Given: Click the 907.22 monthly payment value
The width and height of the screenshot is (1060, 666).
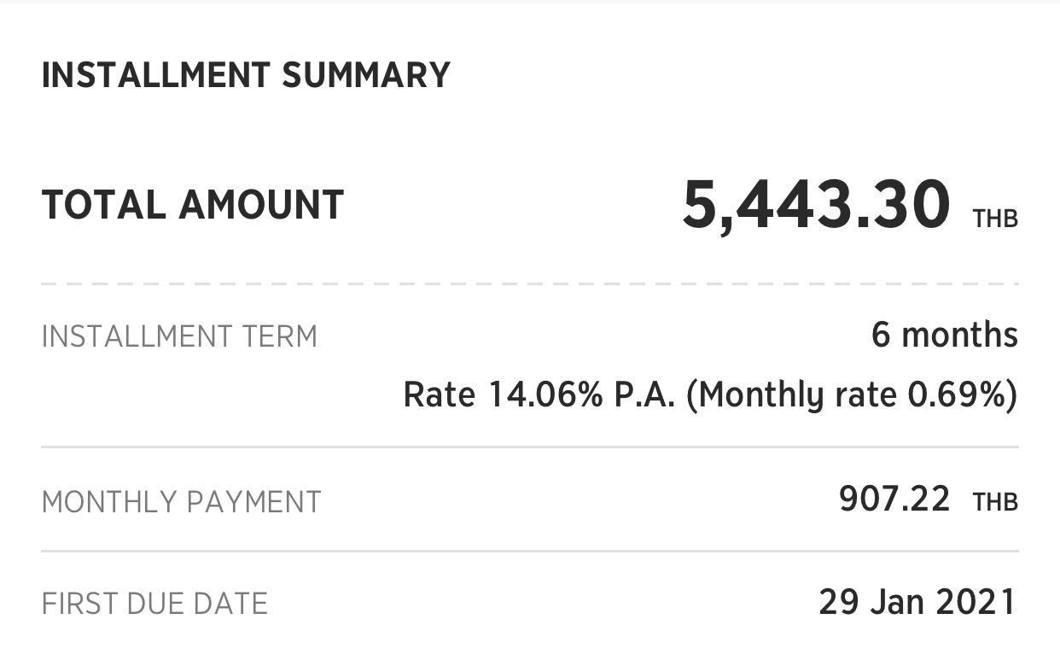Looking at the screenshot, I should (894, 499).
